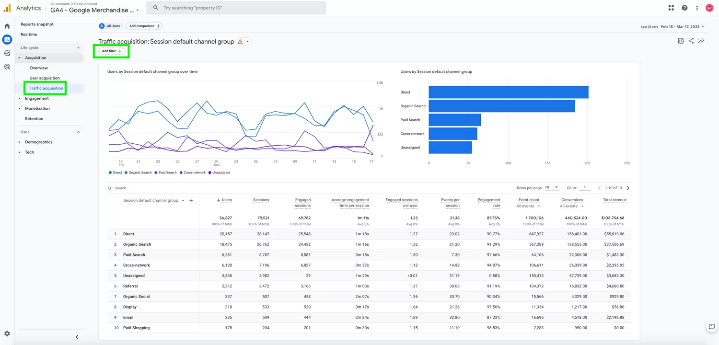The image size is (719, 345).
Task: Click the Organic Social row label
Action: point(137,297)
